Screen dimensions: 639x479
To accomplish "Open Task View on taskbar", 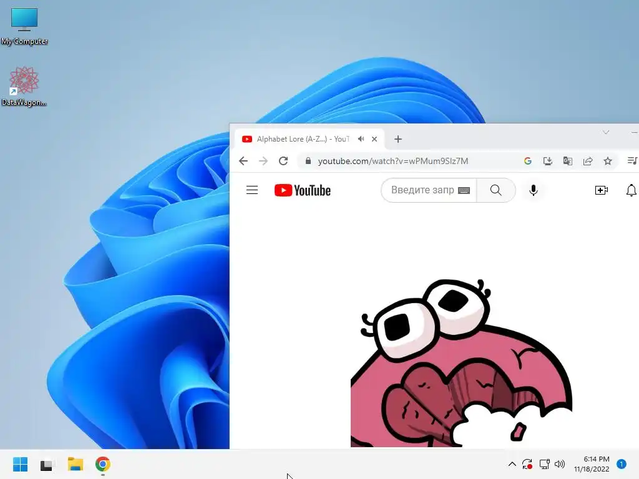I will pyautogui.click(x=47, y=464).
